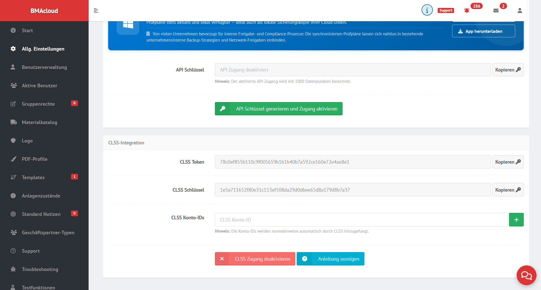This screenshot has height=290, width=541.
Task: Open messages envelope icon in header
Action: pyautogui.click(x=496, y=10)
